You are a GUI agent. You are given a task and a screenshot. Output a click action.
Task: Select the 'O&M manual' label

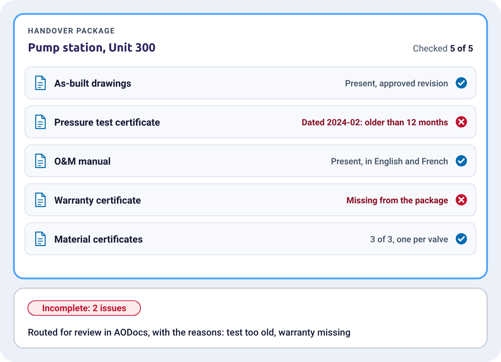82,162
